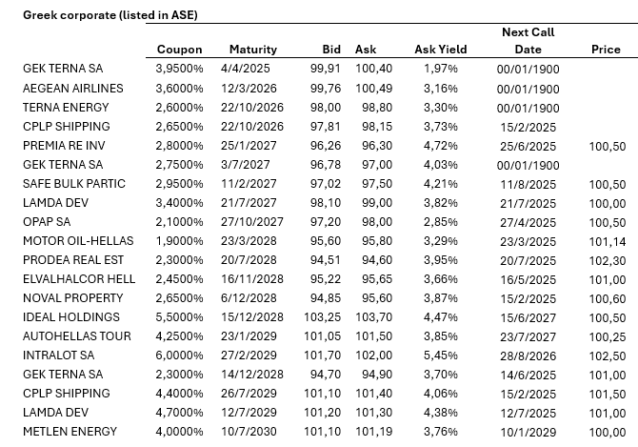Viewport: 638px width, 447px height.
Task: Select METLEN ENERGY maturity 10/7/2030
Action: point(252,431)
